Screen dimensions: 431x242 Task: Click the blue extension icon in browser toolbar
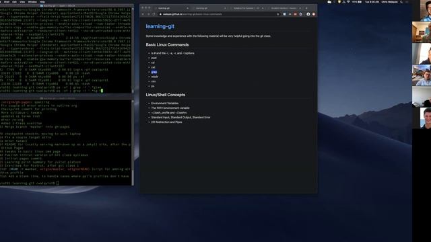pyautogui.click(x=284, y=14)
